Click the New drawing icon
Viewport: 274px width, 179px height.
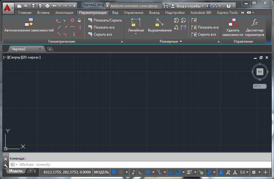(19, 6)
